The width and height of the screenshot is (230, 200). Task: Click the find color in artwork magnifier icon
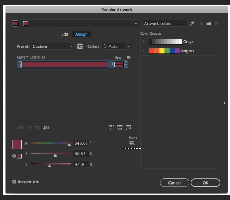(128, 127)
